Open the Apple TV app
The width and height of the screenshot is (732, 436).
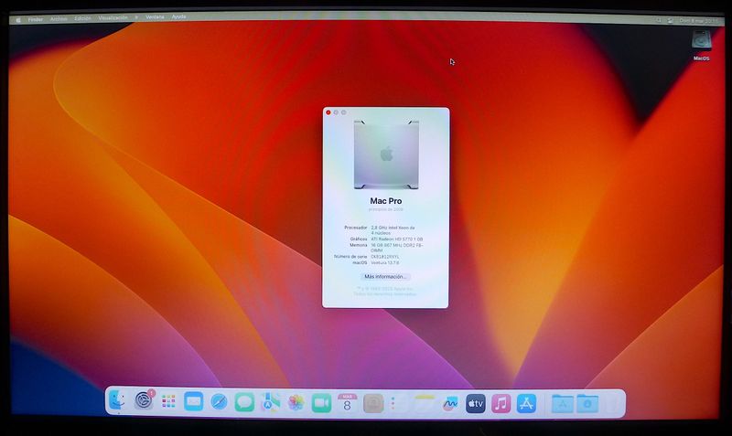click(x=475, y=404)
